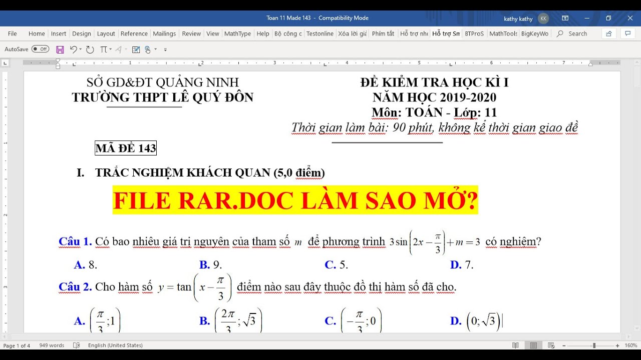This screenshot has height=360, width=641.
Task: Click the yellow-highlighted FILE RAR.DOC heading
Action: pos(295,200)
